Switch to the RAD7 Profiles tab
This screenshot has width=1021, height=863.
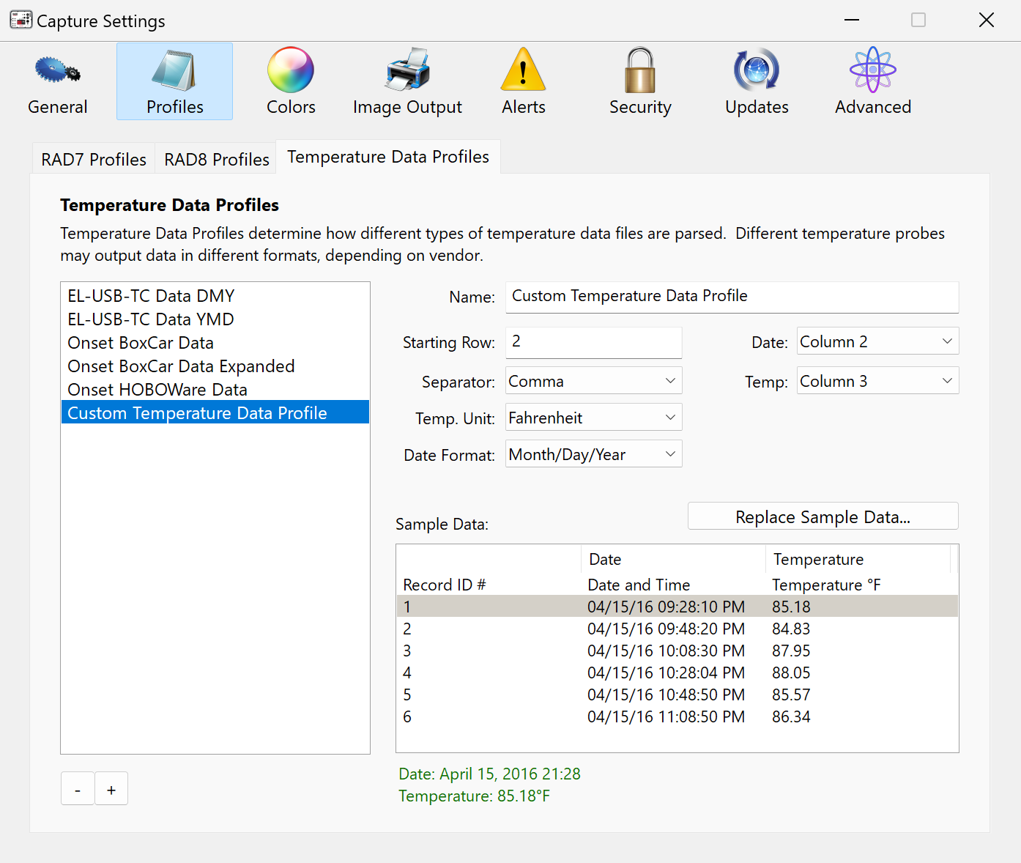[94, 159]
